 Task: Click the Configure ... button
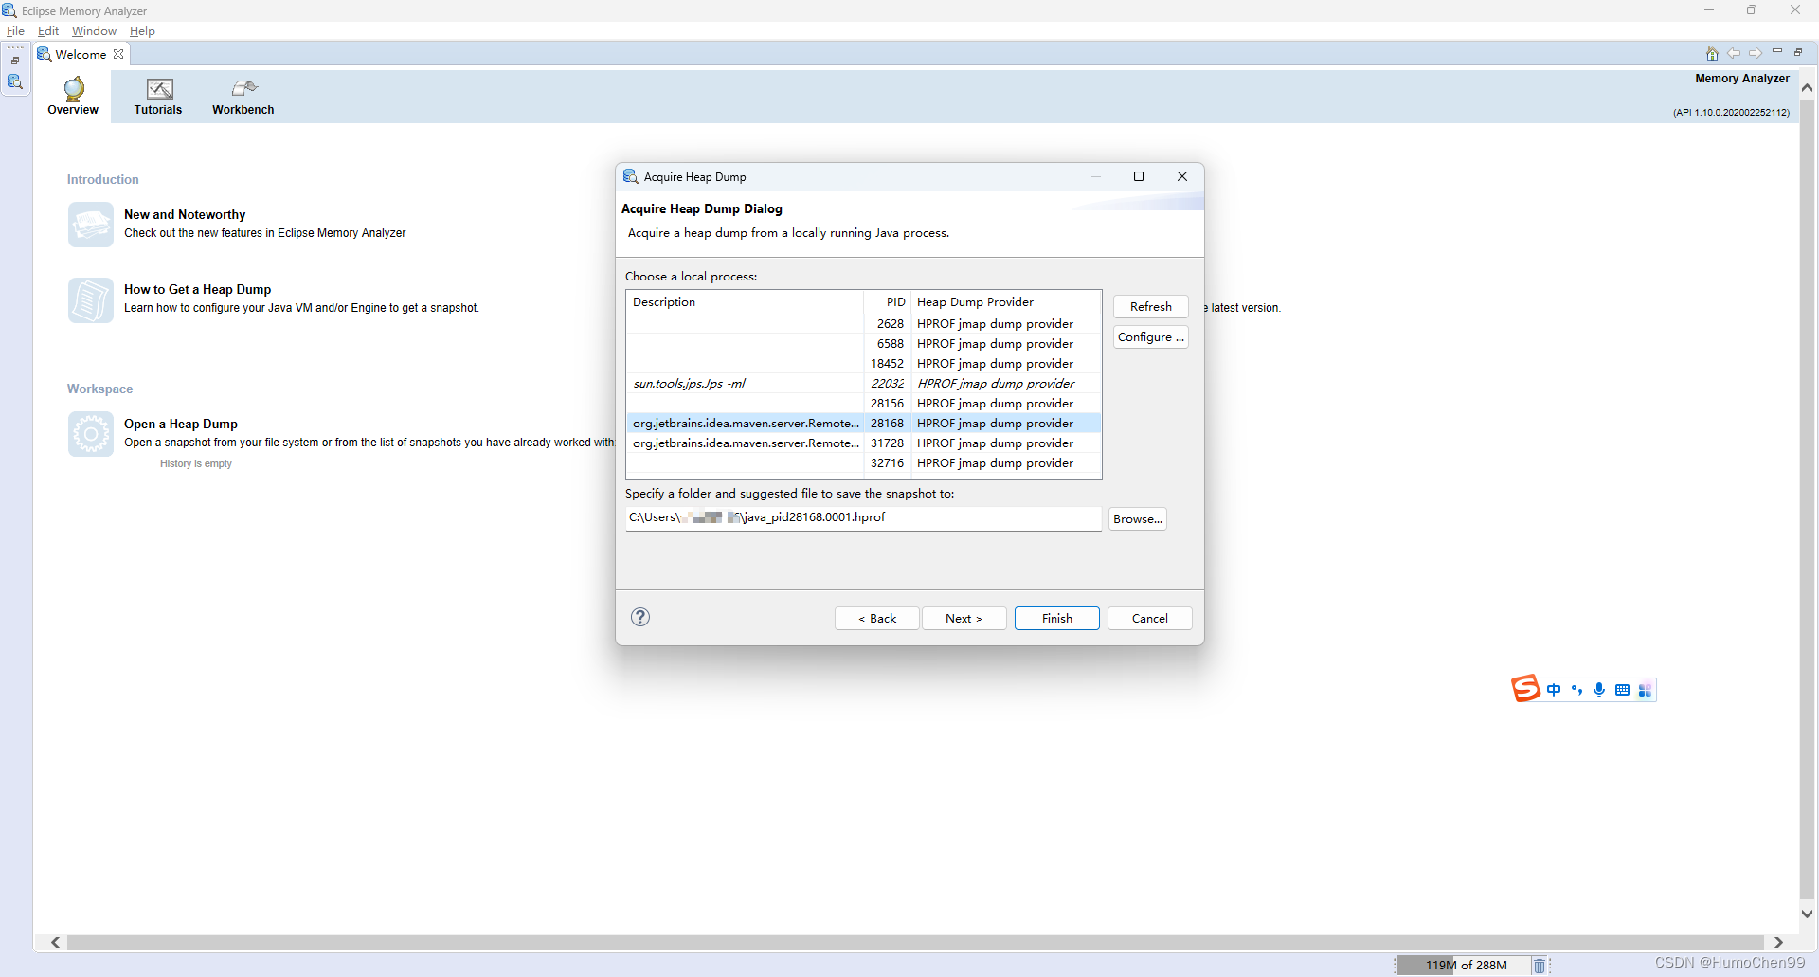(1150, 336)
